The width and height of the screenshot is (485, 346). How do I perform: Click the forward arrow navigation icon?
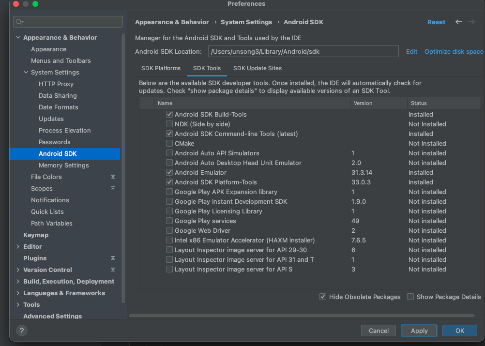(471, 22)
